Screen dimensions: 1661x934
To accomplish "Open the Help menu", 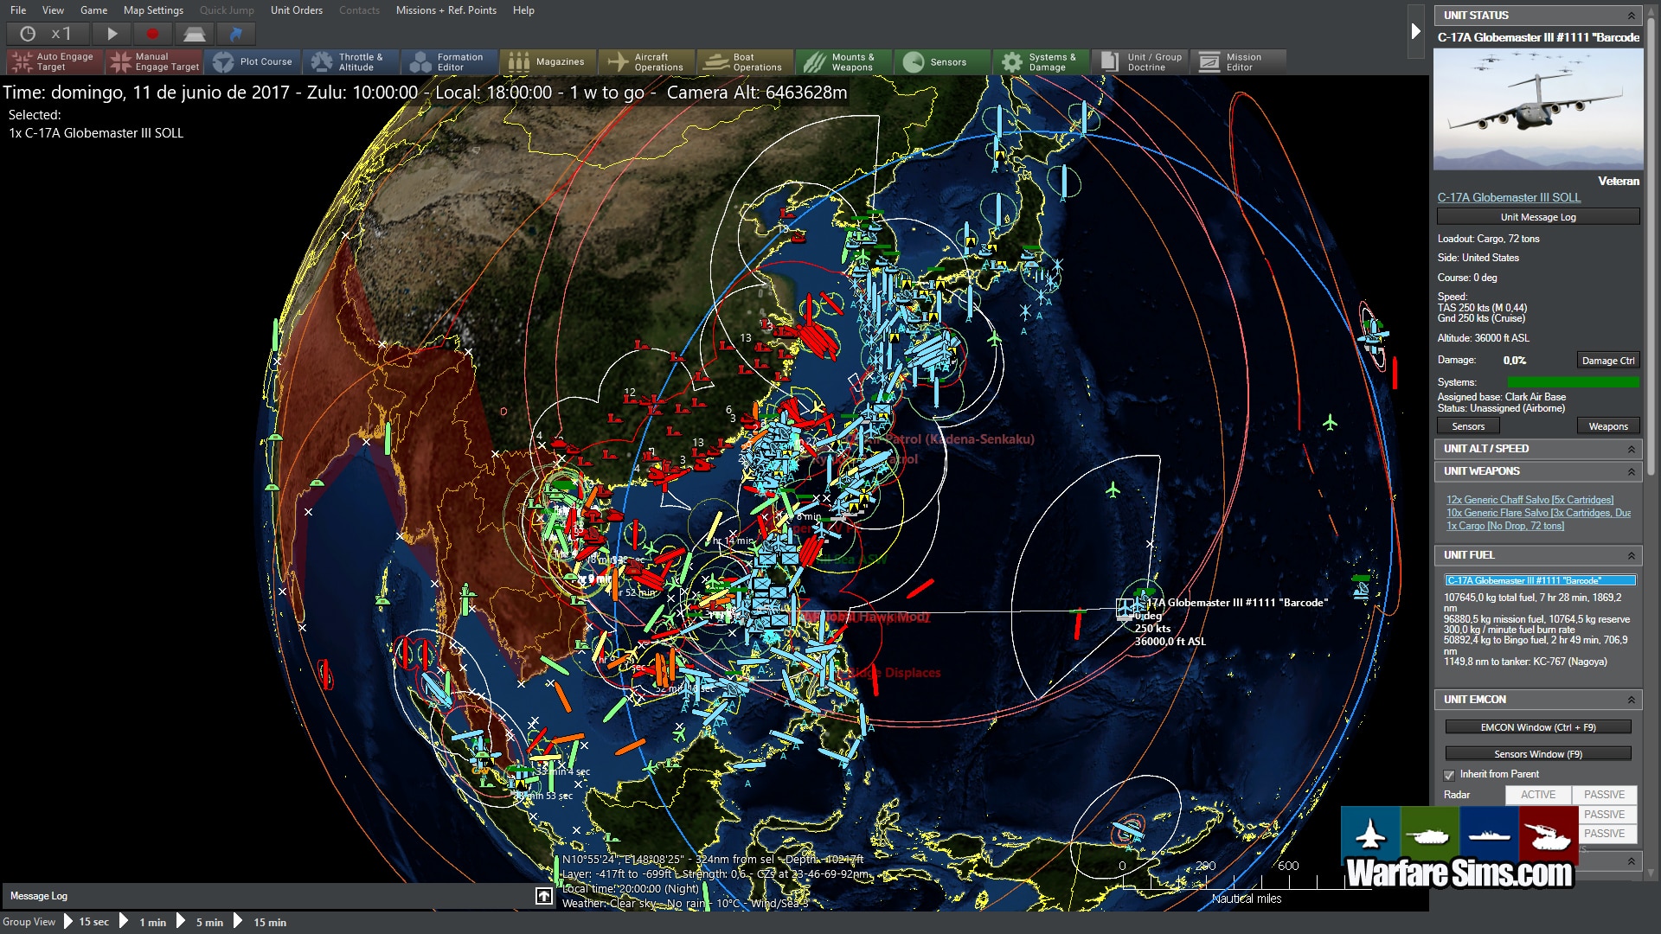I will (523, 10).
